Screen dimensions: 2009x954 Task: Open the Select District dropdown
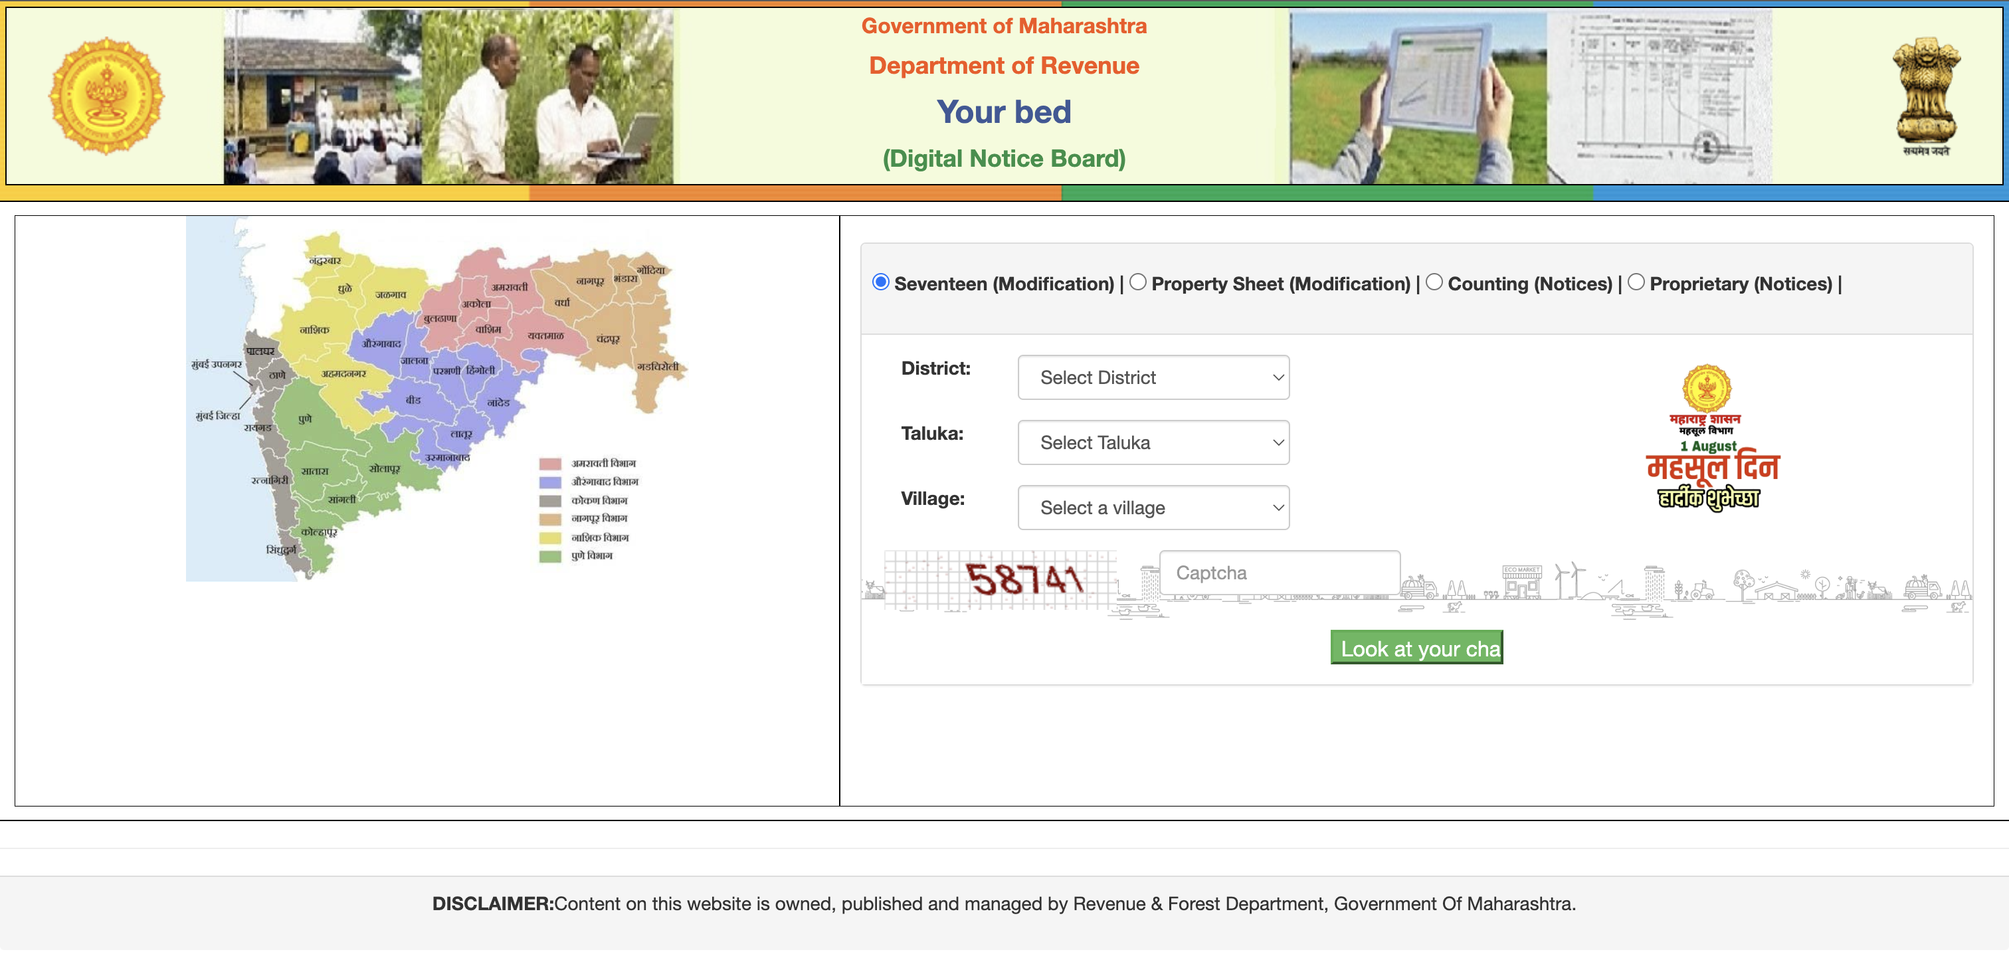pyautogui.click(x=1153, y=377)
